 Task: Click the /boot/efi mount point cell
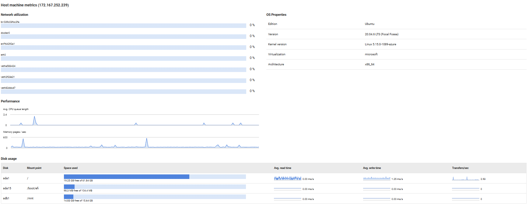click(x=33, y=188)
